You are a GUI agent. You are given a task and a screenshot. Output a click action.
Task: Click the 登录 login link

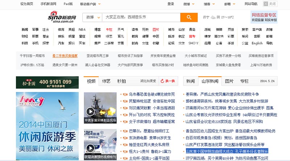[171, 4]
